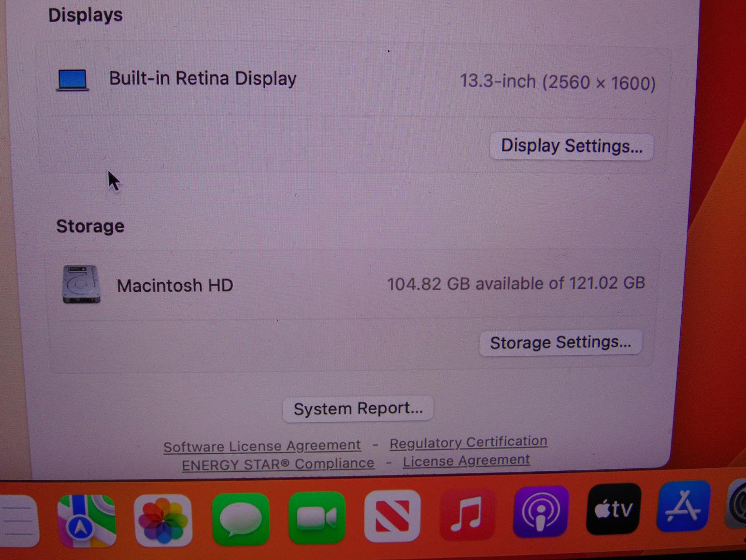Open the App Store from the Dock
This screenshot has width=746, height=560.
[684, 507]
